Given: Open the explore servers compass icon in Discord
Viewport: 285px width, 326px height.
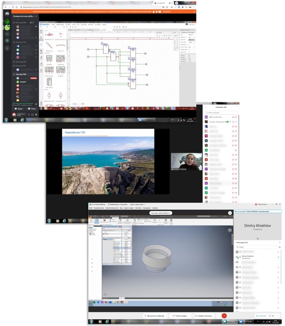Looking at the screenshot, I should pos(7,41).
